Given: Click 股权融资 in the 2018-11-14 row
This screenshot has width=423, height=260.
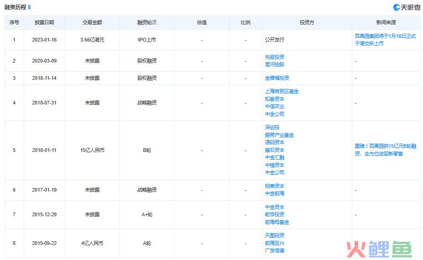Looking at the screenshot, I should [x=147, y=78].
